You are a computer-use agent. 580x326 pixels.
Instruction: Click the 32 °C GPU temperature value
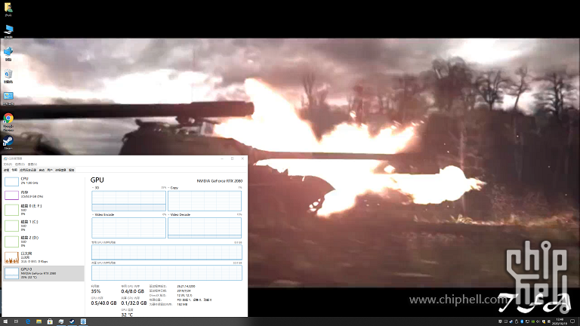[127, 315]
